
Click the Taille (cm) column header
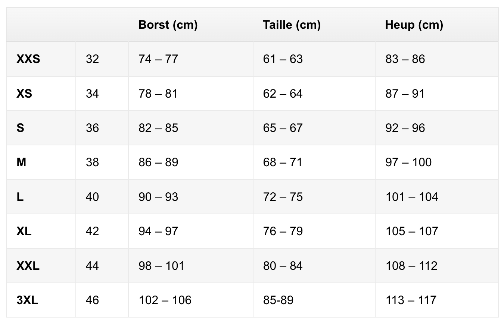[x=292, y=25]
